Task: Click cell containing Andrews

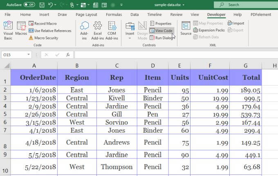Action: (117, 142)
